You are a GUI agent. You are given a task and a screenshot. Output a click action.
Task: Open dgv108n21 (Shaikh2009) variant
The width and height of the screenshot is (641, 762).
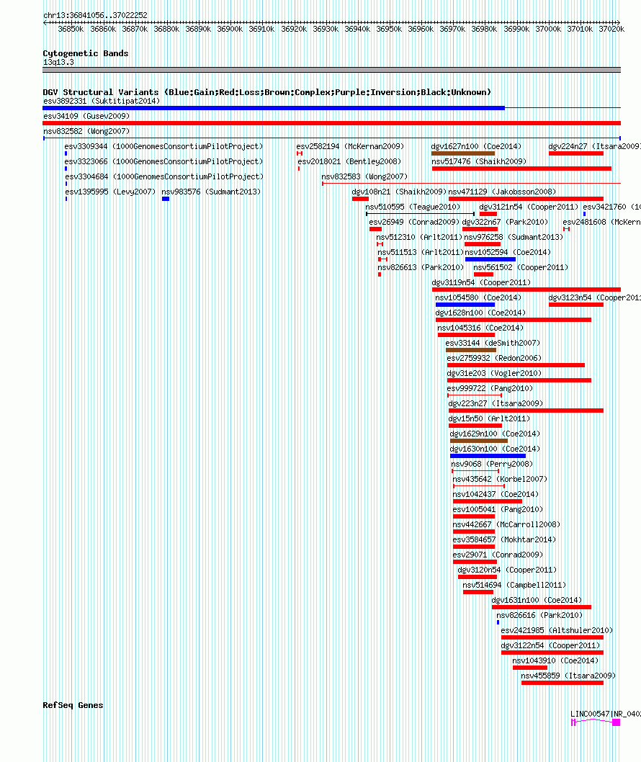coord(399,192)
